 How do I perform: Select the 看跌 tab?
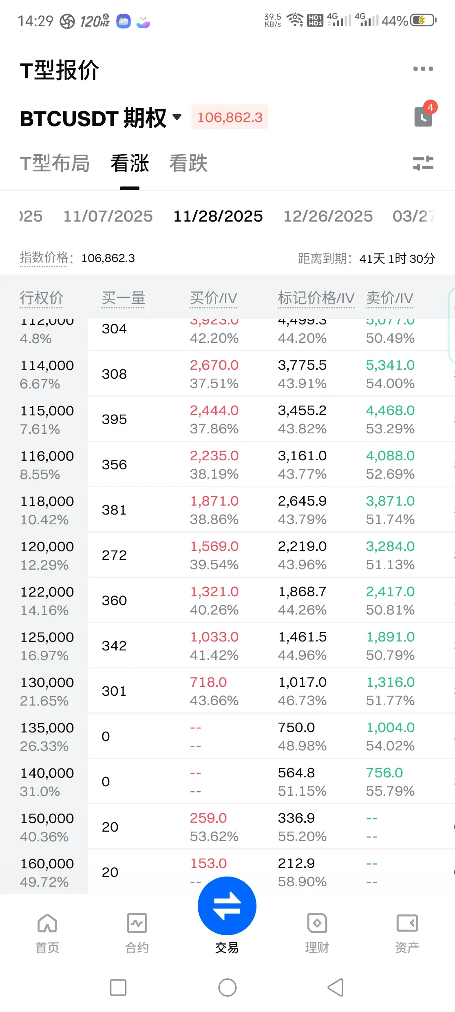tap(188, 163)
